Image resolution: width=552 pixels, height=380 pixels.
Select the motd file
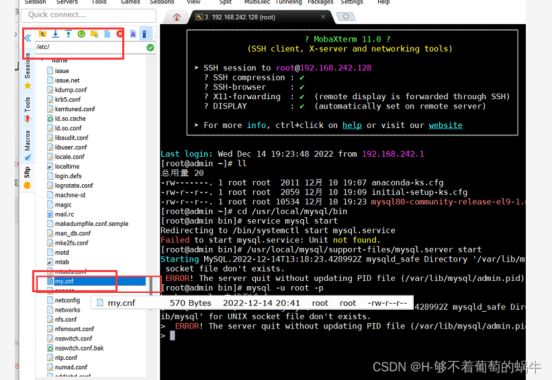pos(62,253)
